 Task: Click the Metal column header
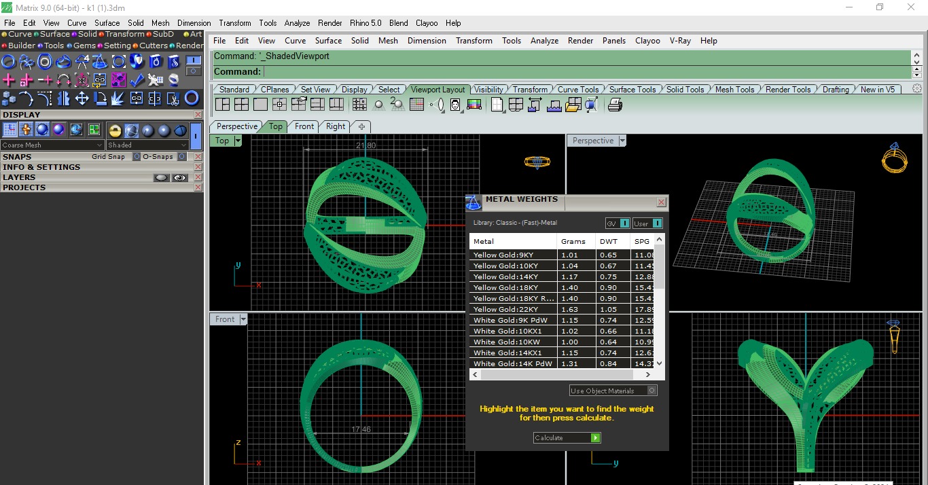point(513,241)
